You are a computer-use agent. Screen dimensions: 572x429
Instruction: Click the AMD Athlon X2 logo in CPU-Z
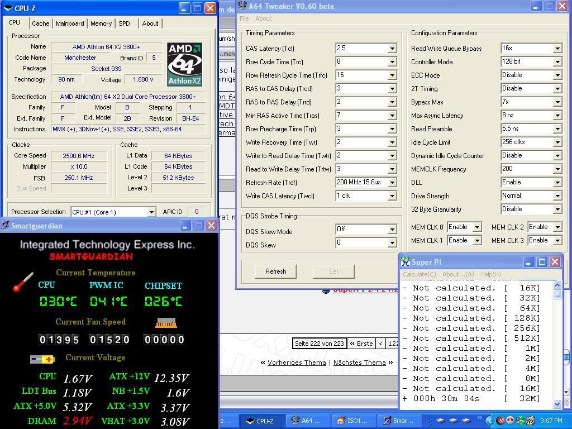[x=184, y=64]
